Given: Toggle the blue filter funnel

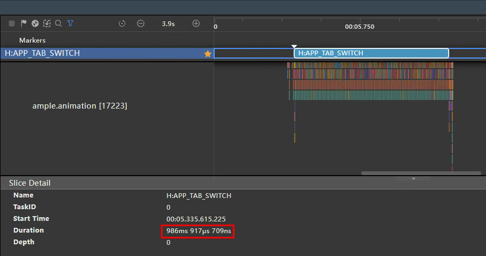Looking at the screenshot, I should click(x=70, y=23).
